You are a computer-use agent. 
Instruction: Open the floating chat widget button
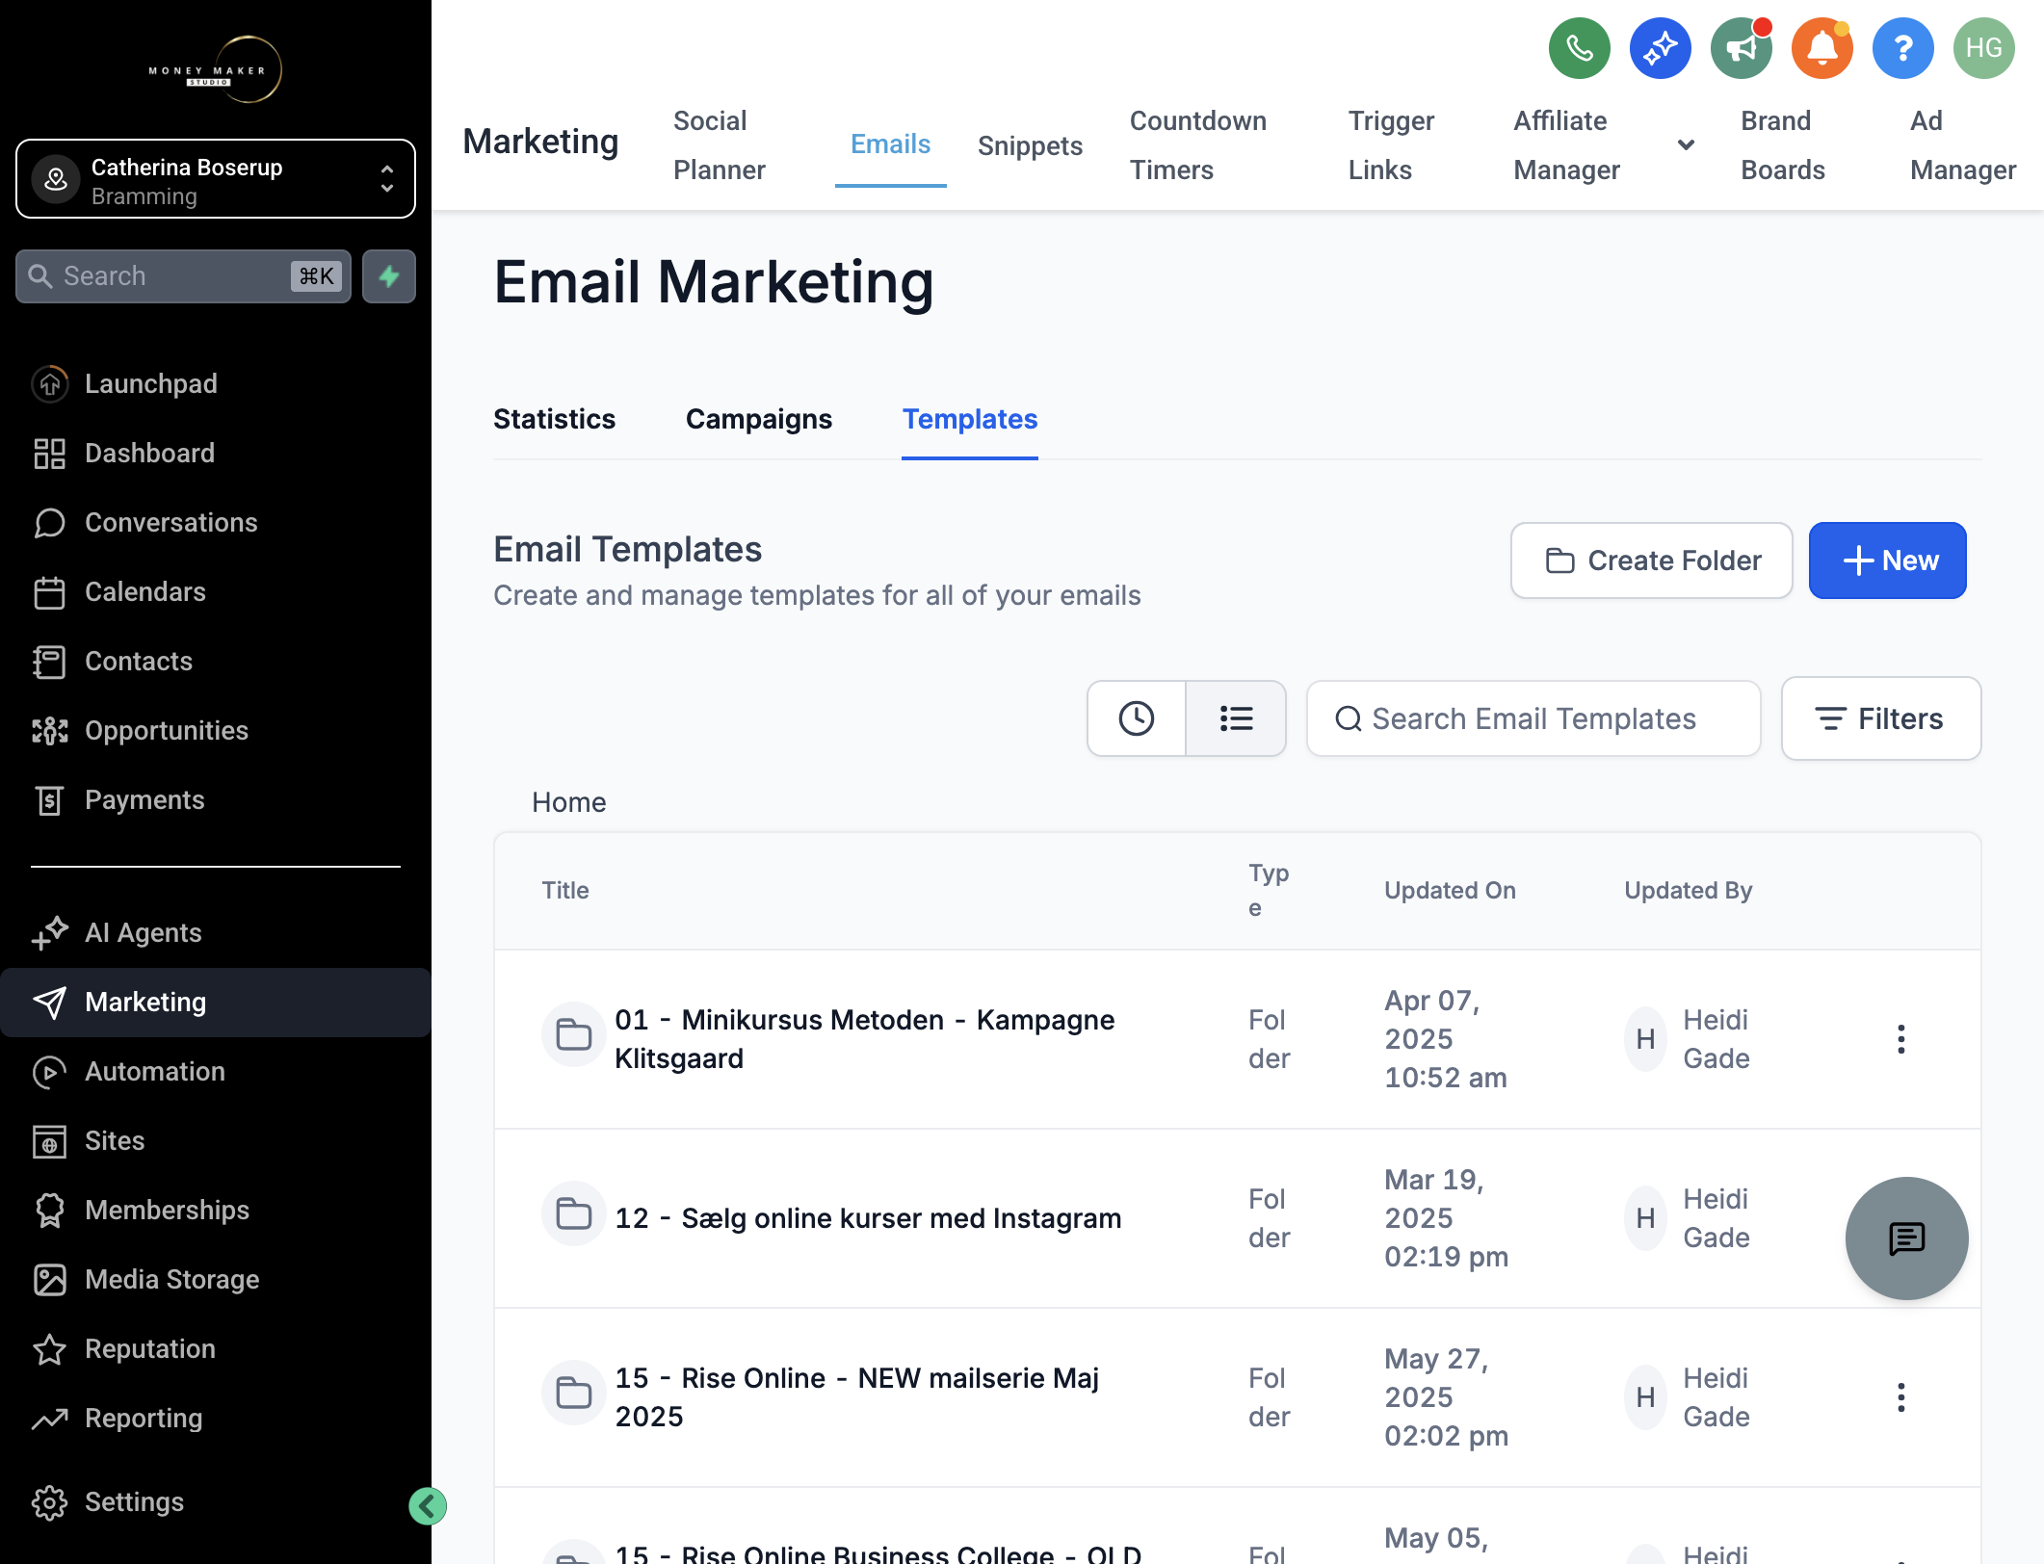(x=1906, y=1238)
